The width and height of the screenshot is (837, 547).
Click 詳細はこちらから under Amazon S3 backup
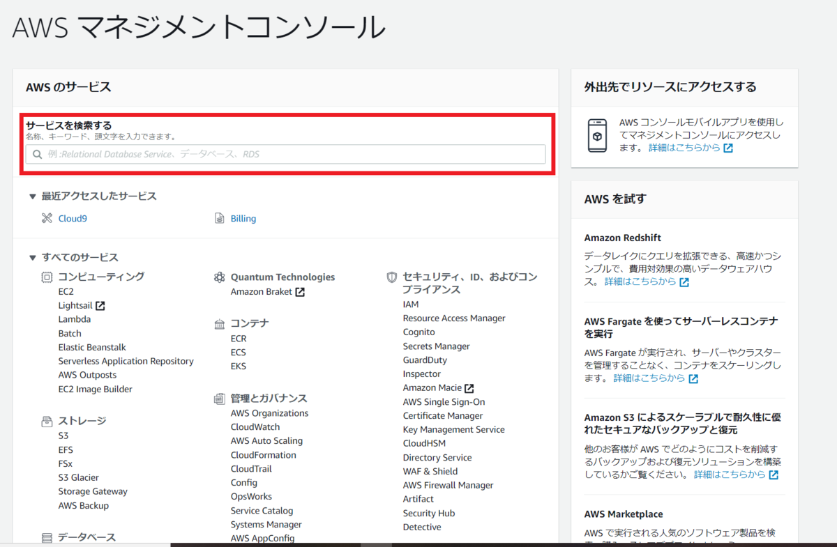(x=730, y=474)
